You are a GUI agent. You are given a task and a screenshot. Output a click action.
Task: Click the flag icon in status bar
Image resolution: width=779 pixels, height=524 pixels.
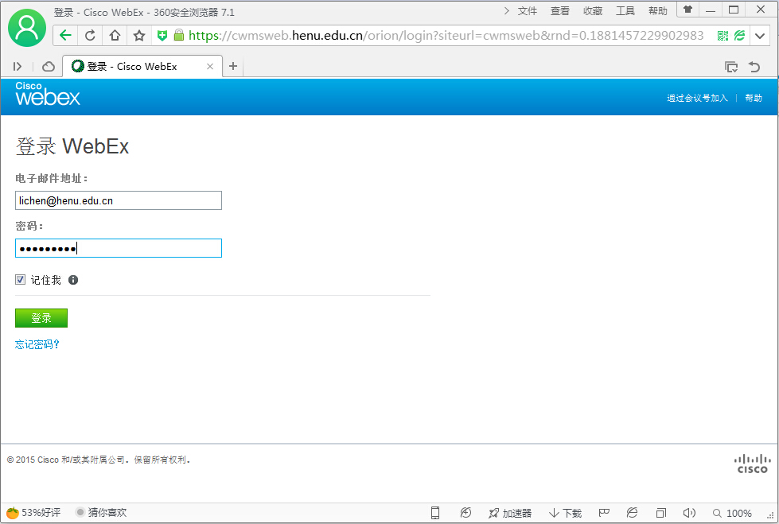point(604,513)
